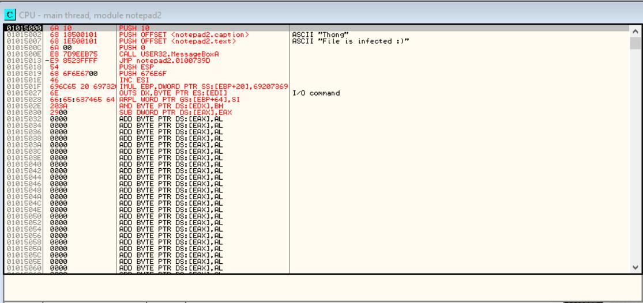Select address 0101500C
Screen dimensions: 643x303
[x=24, y=48]
